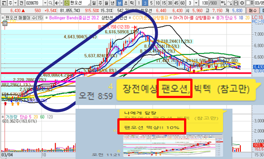This screenshot has width=264, height=159.
Task: Expand the custom interval dropdown next to 3
Action: [196, 3]
